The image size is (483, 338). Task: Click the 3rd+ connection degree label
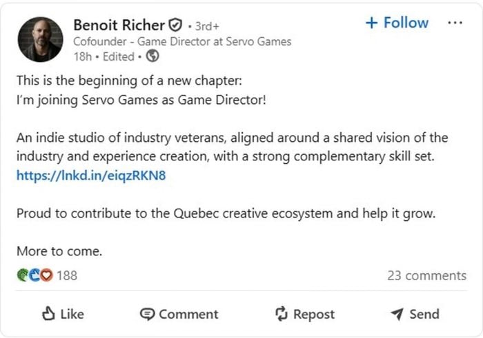point(207,26)
